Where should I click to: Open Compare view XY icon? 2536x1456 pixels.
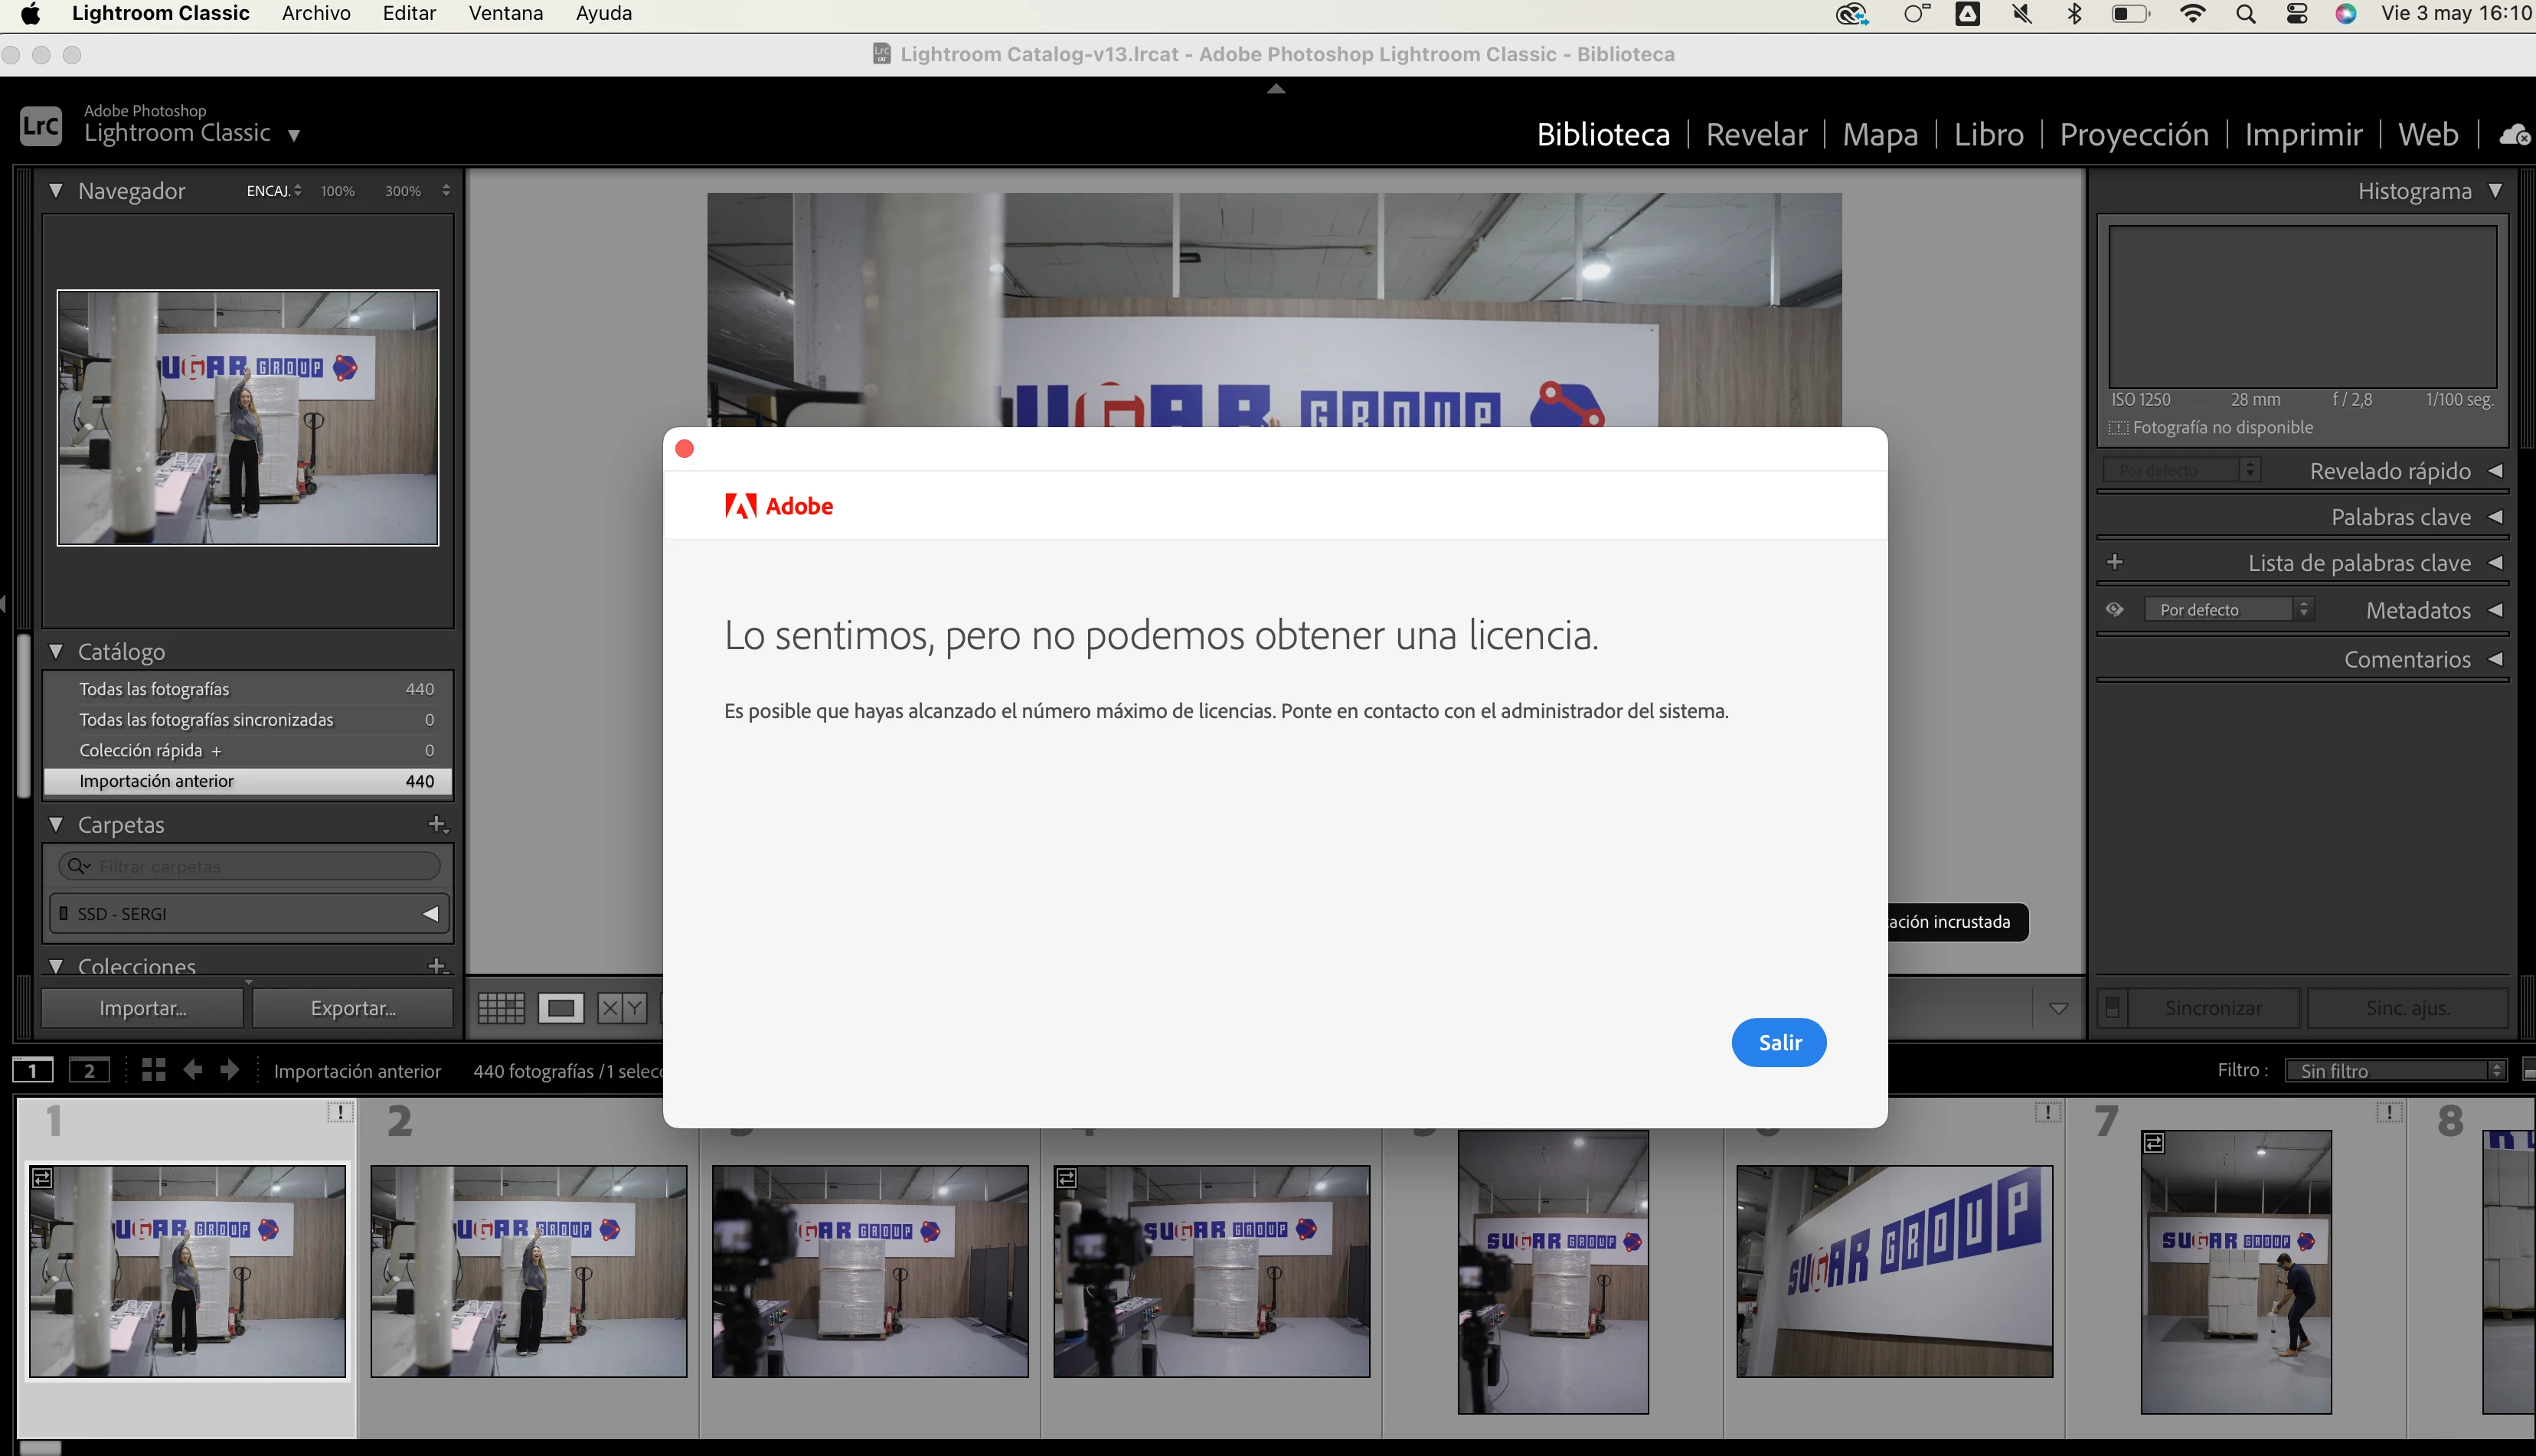click(621, 1008)
